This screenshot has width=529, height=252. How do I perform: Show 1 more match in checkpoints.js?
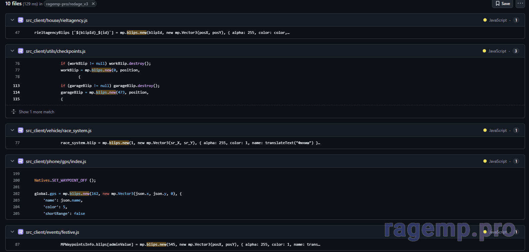pos(36,112)
